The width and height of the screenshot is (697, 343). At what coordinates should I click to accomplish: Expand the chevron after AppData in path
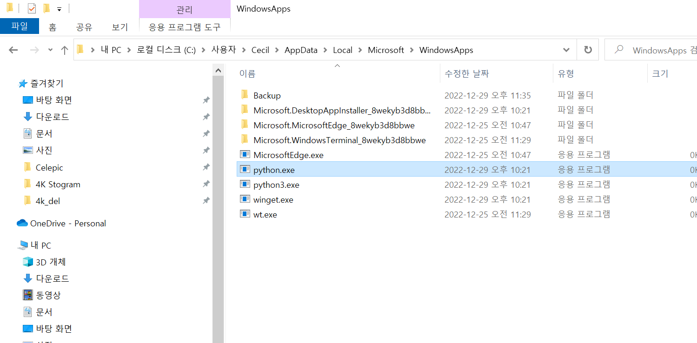point(325,50)
